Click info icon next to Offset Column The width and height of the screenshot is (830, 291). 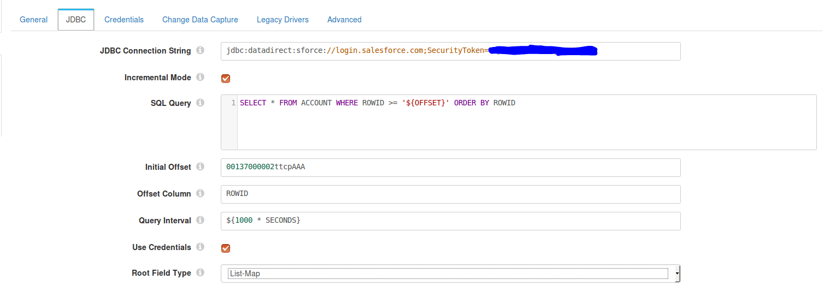point(200,194)
